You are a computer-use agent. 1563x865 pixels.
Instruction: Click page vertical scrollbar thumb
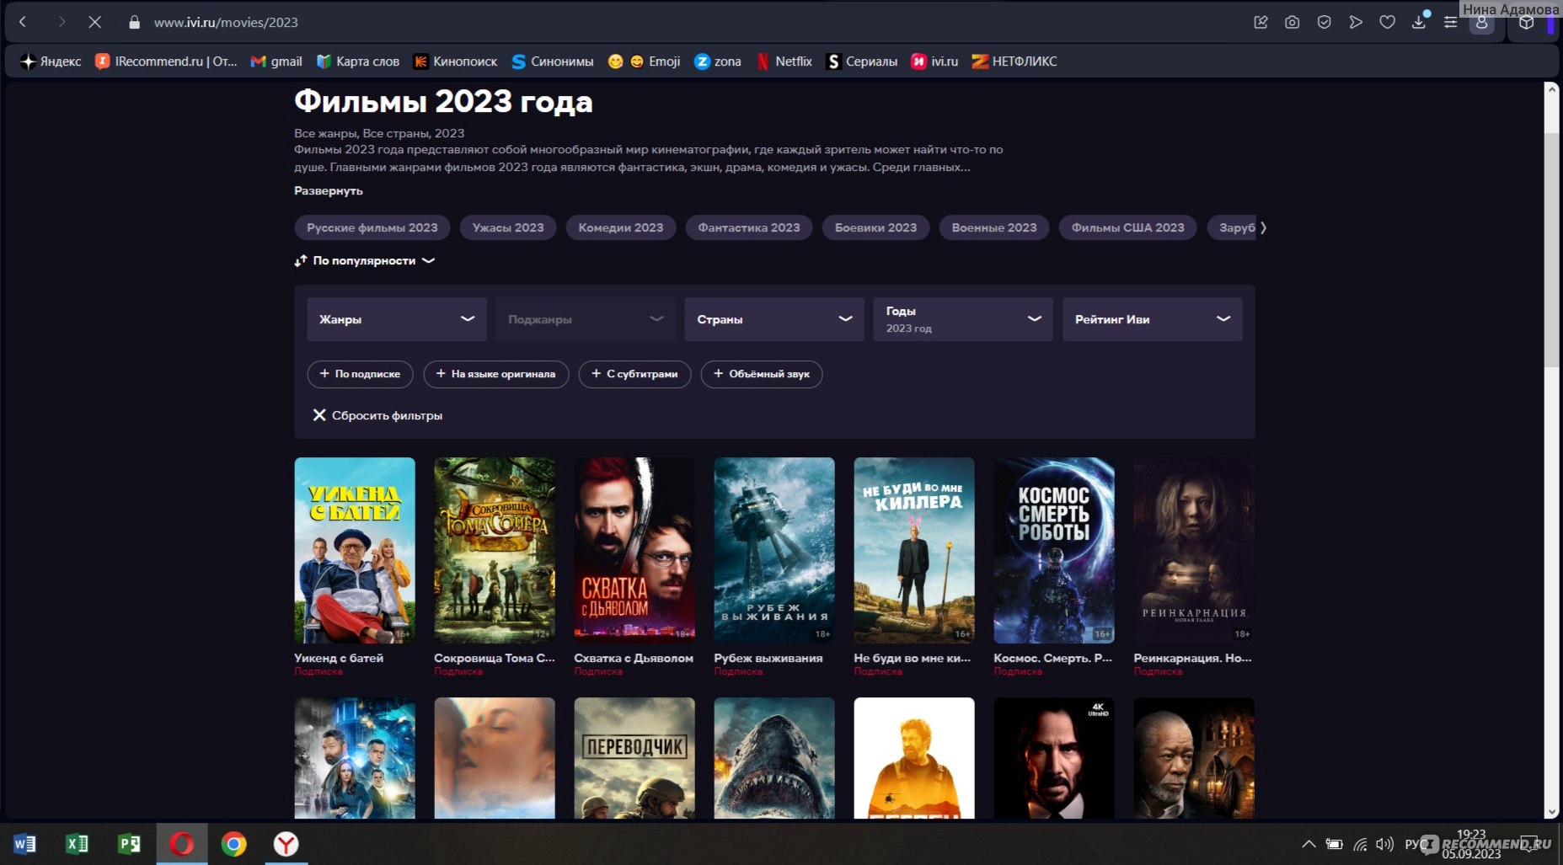tap(1551, 250)
